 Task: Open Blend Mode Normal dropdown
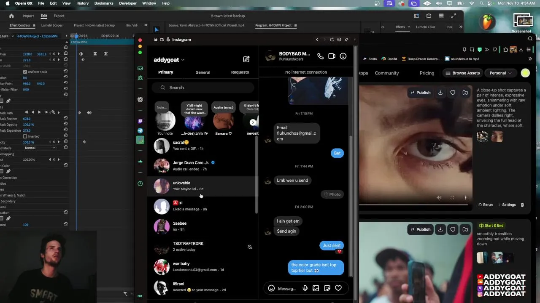point(40,148)
